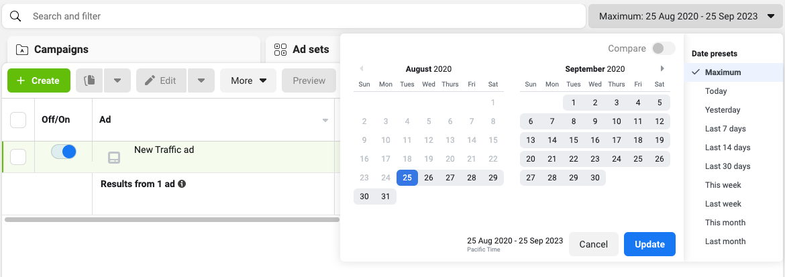
Task: Go to previous month arrow in calendar
Action: coord(362,68)
